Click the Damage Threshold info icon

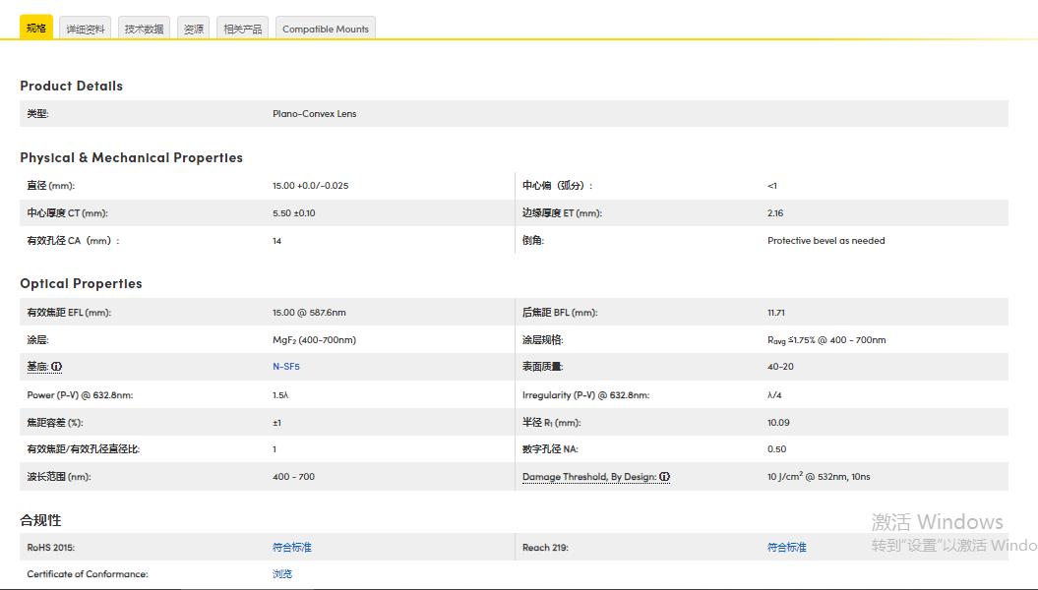[664, 477]
